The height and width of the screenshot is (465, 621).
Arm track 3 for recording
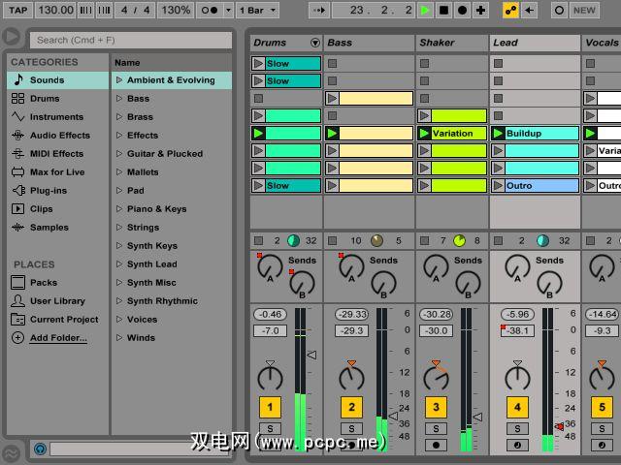(x=436, y=445)
